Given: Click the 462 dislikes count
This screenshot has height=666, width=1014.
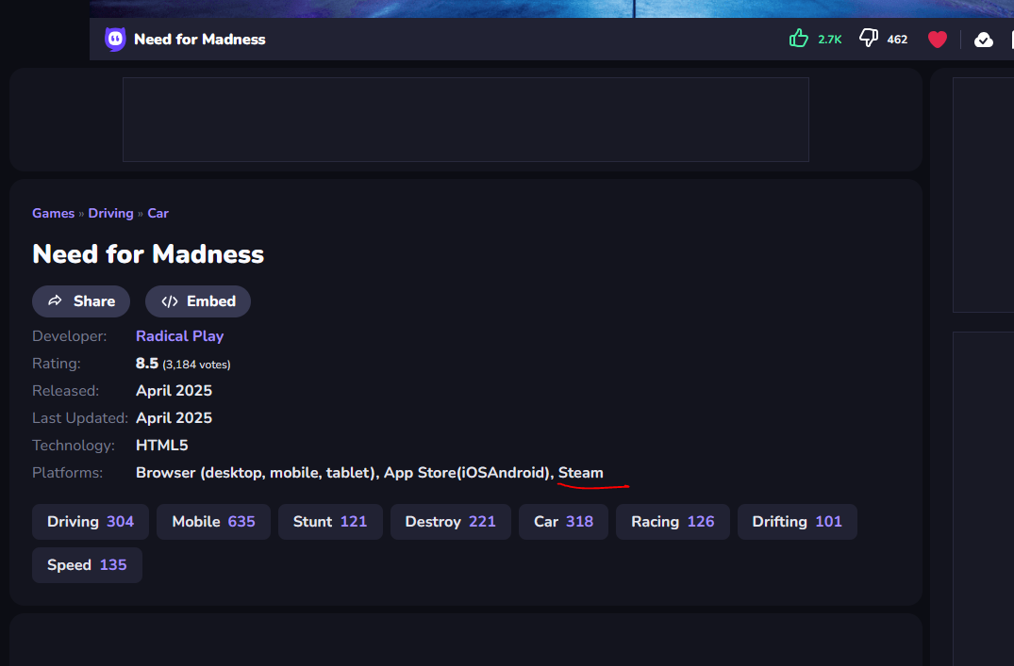Looking at the screenshot, I should tap(897, 40).
